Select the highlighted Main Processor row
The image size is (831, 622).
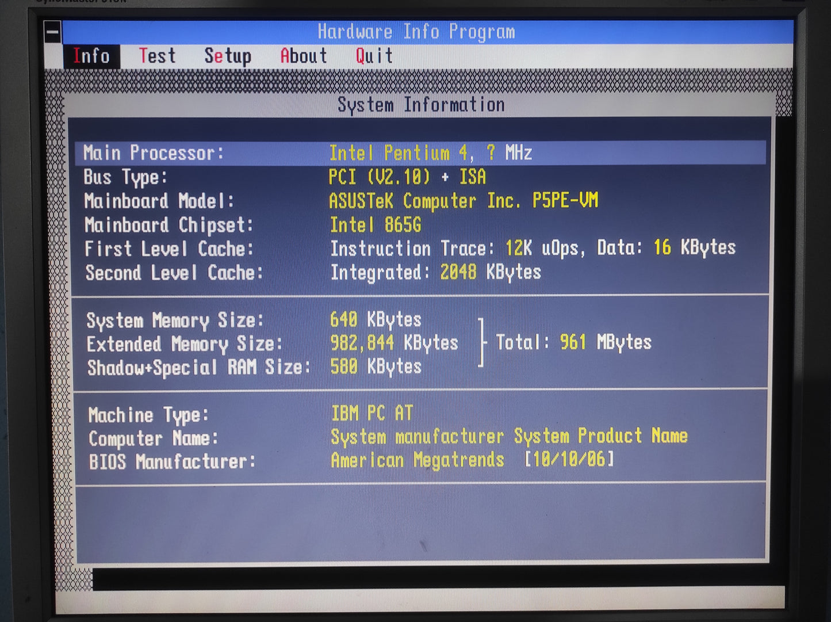coord(420,153)
